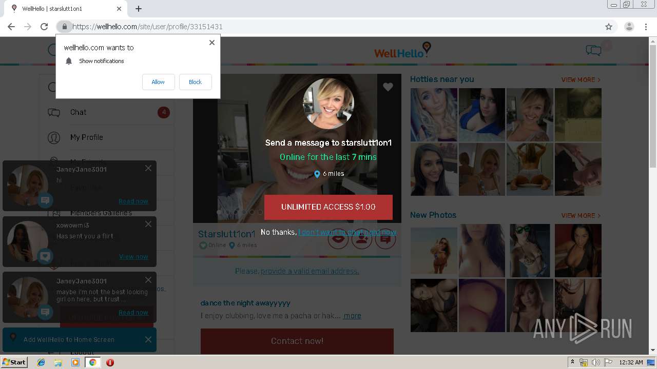Viewport: 657px width, 369px height.
Task: Open the media player icon in taskbar
Action: (x=75, y=362)
